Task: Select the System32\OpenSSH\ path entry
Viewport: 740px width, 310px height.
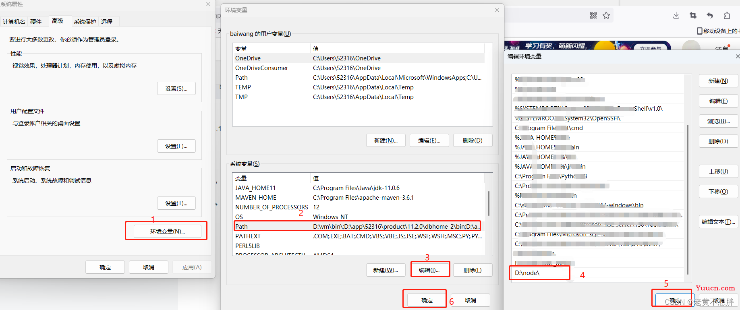Action: click(x=598, y=118)
